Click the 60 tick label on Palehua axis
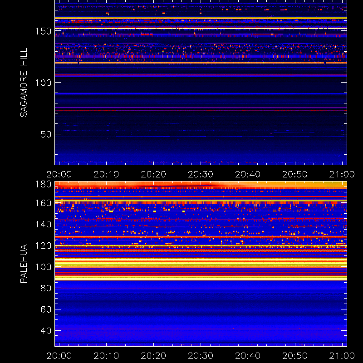Screen dimensions: 363x363 (x=46, y=309)
